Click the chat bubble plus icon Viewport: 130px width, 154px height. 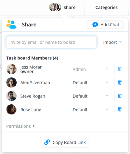click(95, 25)
